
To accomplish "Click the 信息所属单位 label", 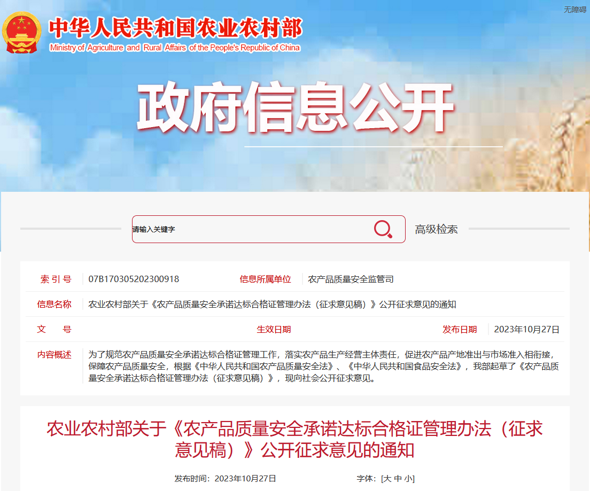I will (x=265, y=279).
